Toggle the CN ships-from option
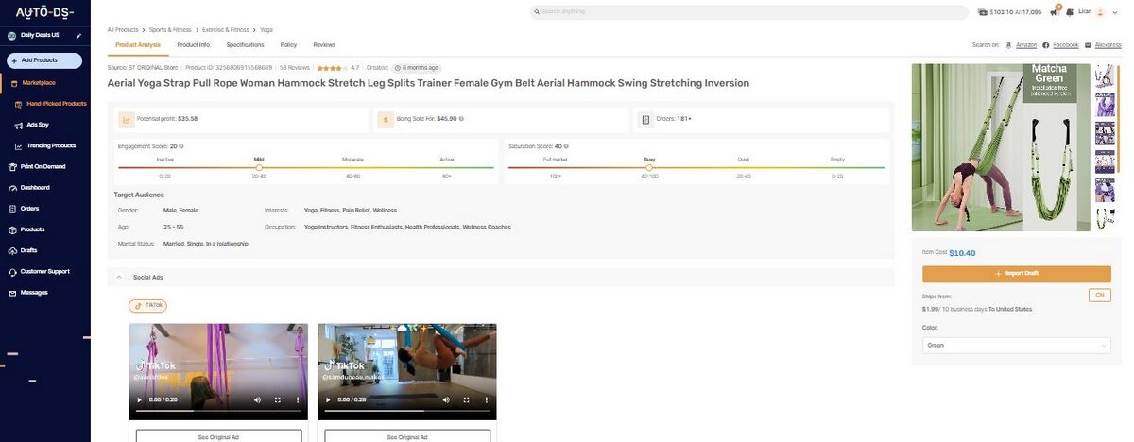1134x442 pixels. coord(1099,296)
